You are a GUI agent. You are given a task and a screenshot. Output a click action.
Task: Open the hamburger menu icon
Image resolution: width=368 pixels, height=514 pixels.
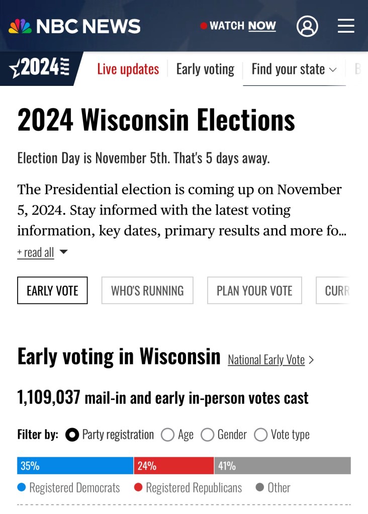point(346,26)
